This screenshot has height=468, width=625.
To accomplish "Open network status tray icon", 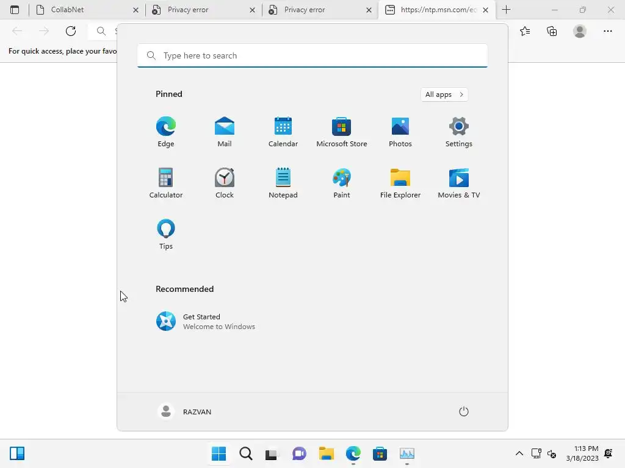I will [536, 453].
